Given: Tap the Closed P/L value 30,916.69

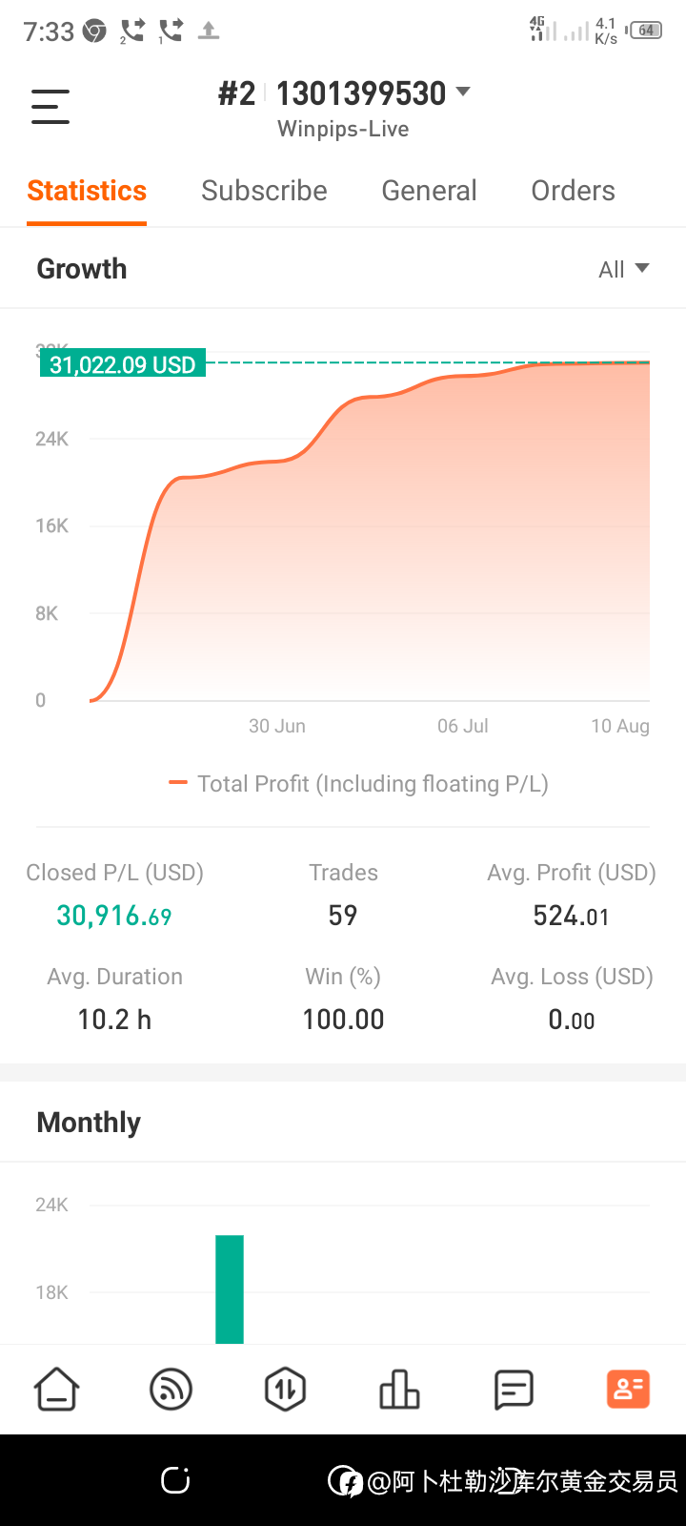Looking at the screenshot, I should 114,916.
